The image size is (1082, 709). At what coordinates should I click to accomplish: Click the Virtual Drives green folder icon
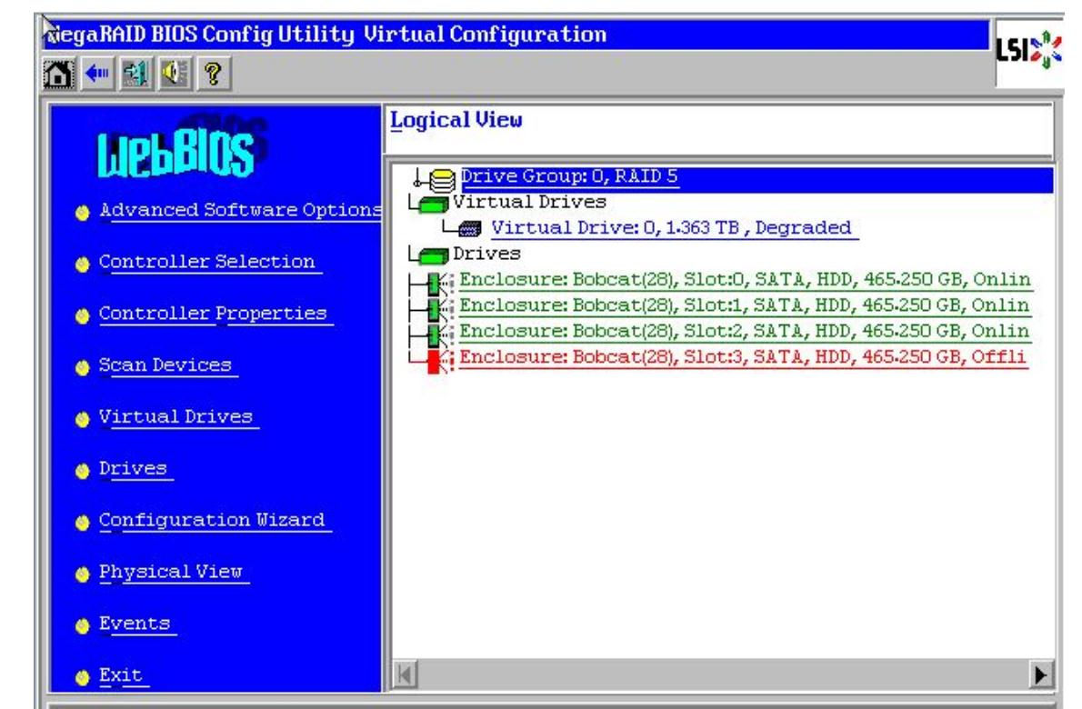click(434, 205)
